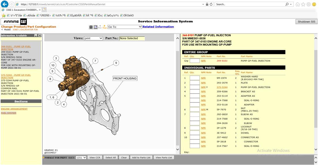Click Add to Parts List button
319x165 pixels.
coord(141,158)
